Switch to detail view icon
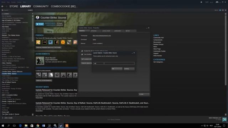 tap(220, 10)
